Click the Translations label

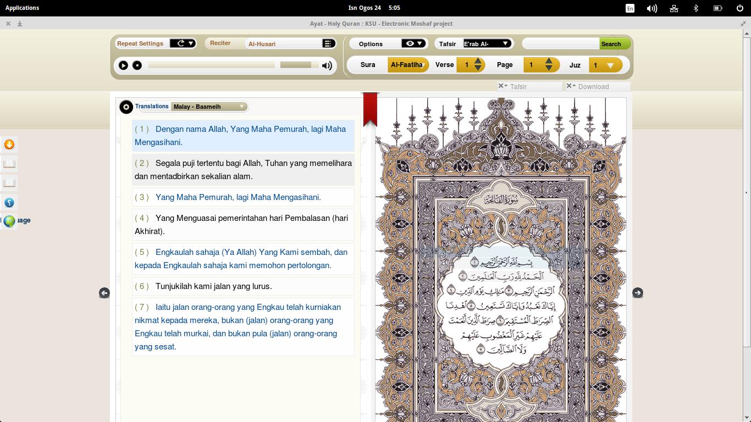(x=152, y=106)
